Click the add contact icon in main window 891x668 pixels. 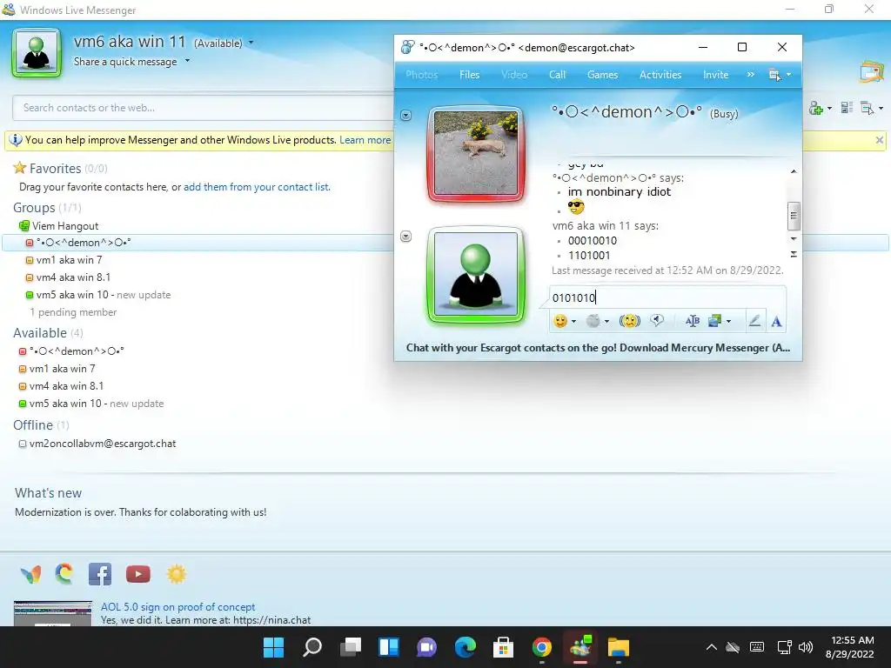(816, 108)
